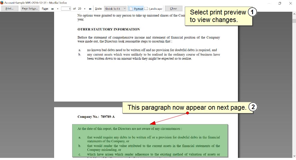This screenshot has width=296, height=160.
Task: Switch to Landscape orientation
Action: tap(153, 9)
